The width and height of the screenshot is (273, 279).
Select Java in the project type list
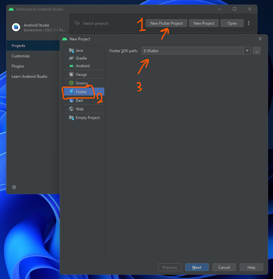coord(84,51)
